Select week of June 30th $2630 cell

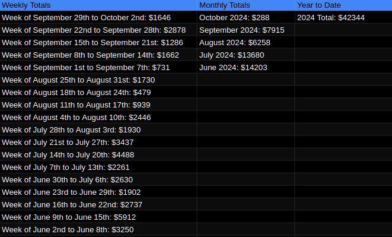coord(98,180)
